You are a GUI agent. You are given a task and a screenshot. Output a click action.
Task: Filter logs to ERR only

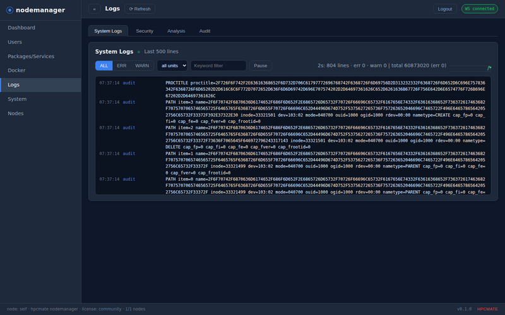pos(121,66)
